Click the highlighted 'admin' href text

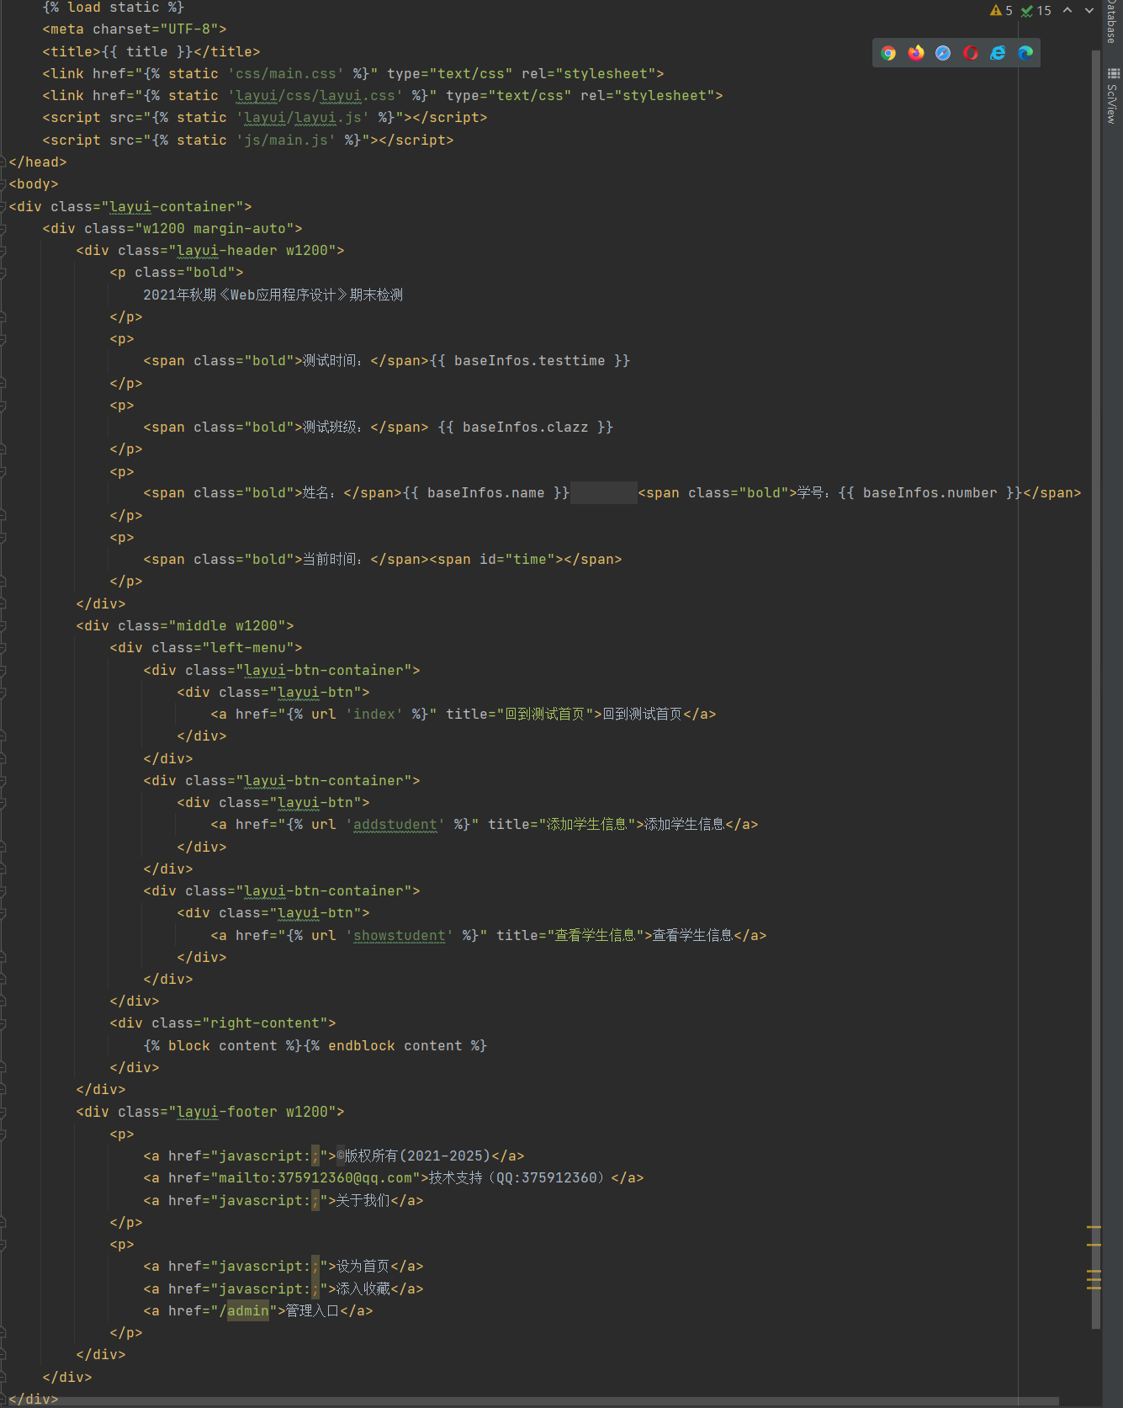248,1311
